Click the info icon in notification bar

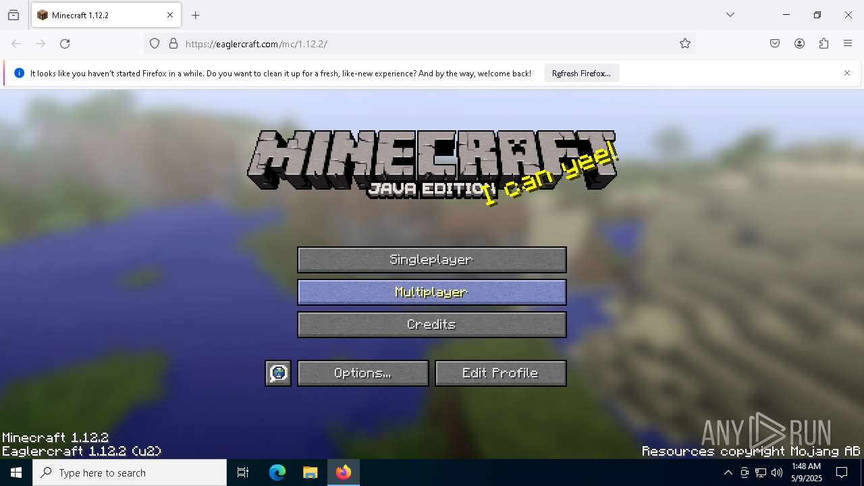click(x=19, y=73)
